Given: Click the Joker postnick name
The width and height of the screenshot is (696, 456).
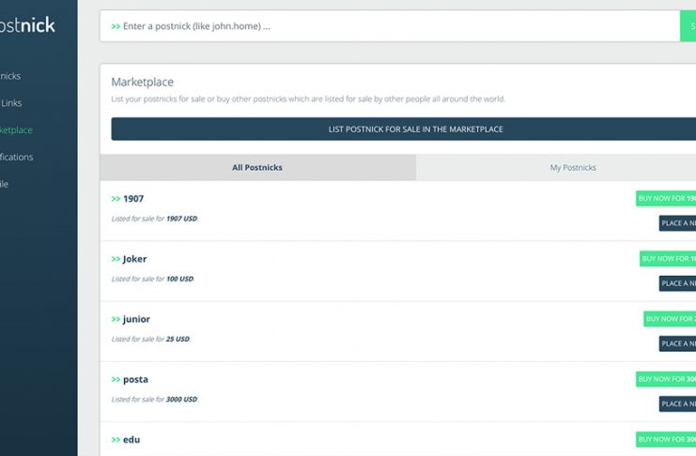Looking at the screenshot, I should tap(134, 259).
